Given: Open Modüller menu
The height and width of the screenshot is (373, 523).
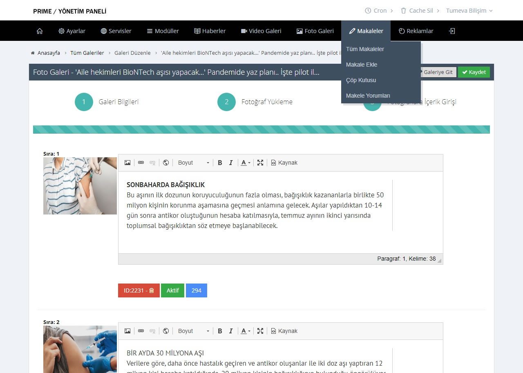Looking at the screenshot, I should tap(163, 31).
